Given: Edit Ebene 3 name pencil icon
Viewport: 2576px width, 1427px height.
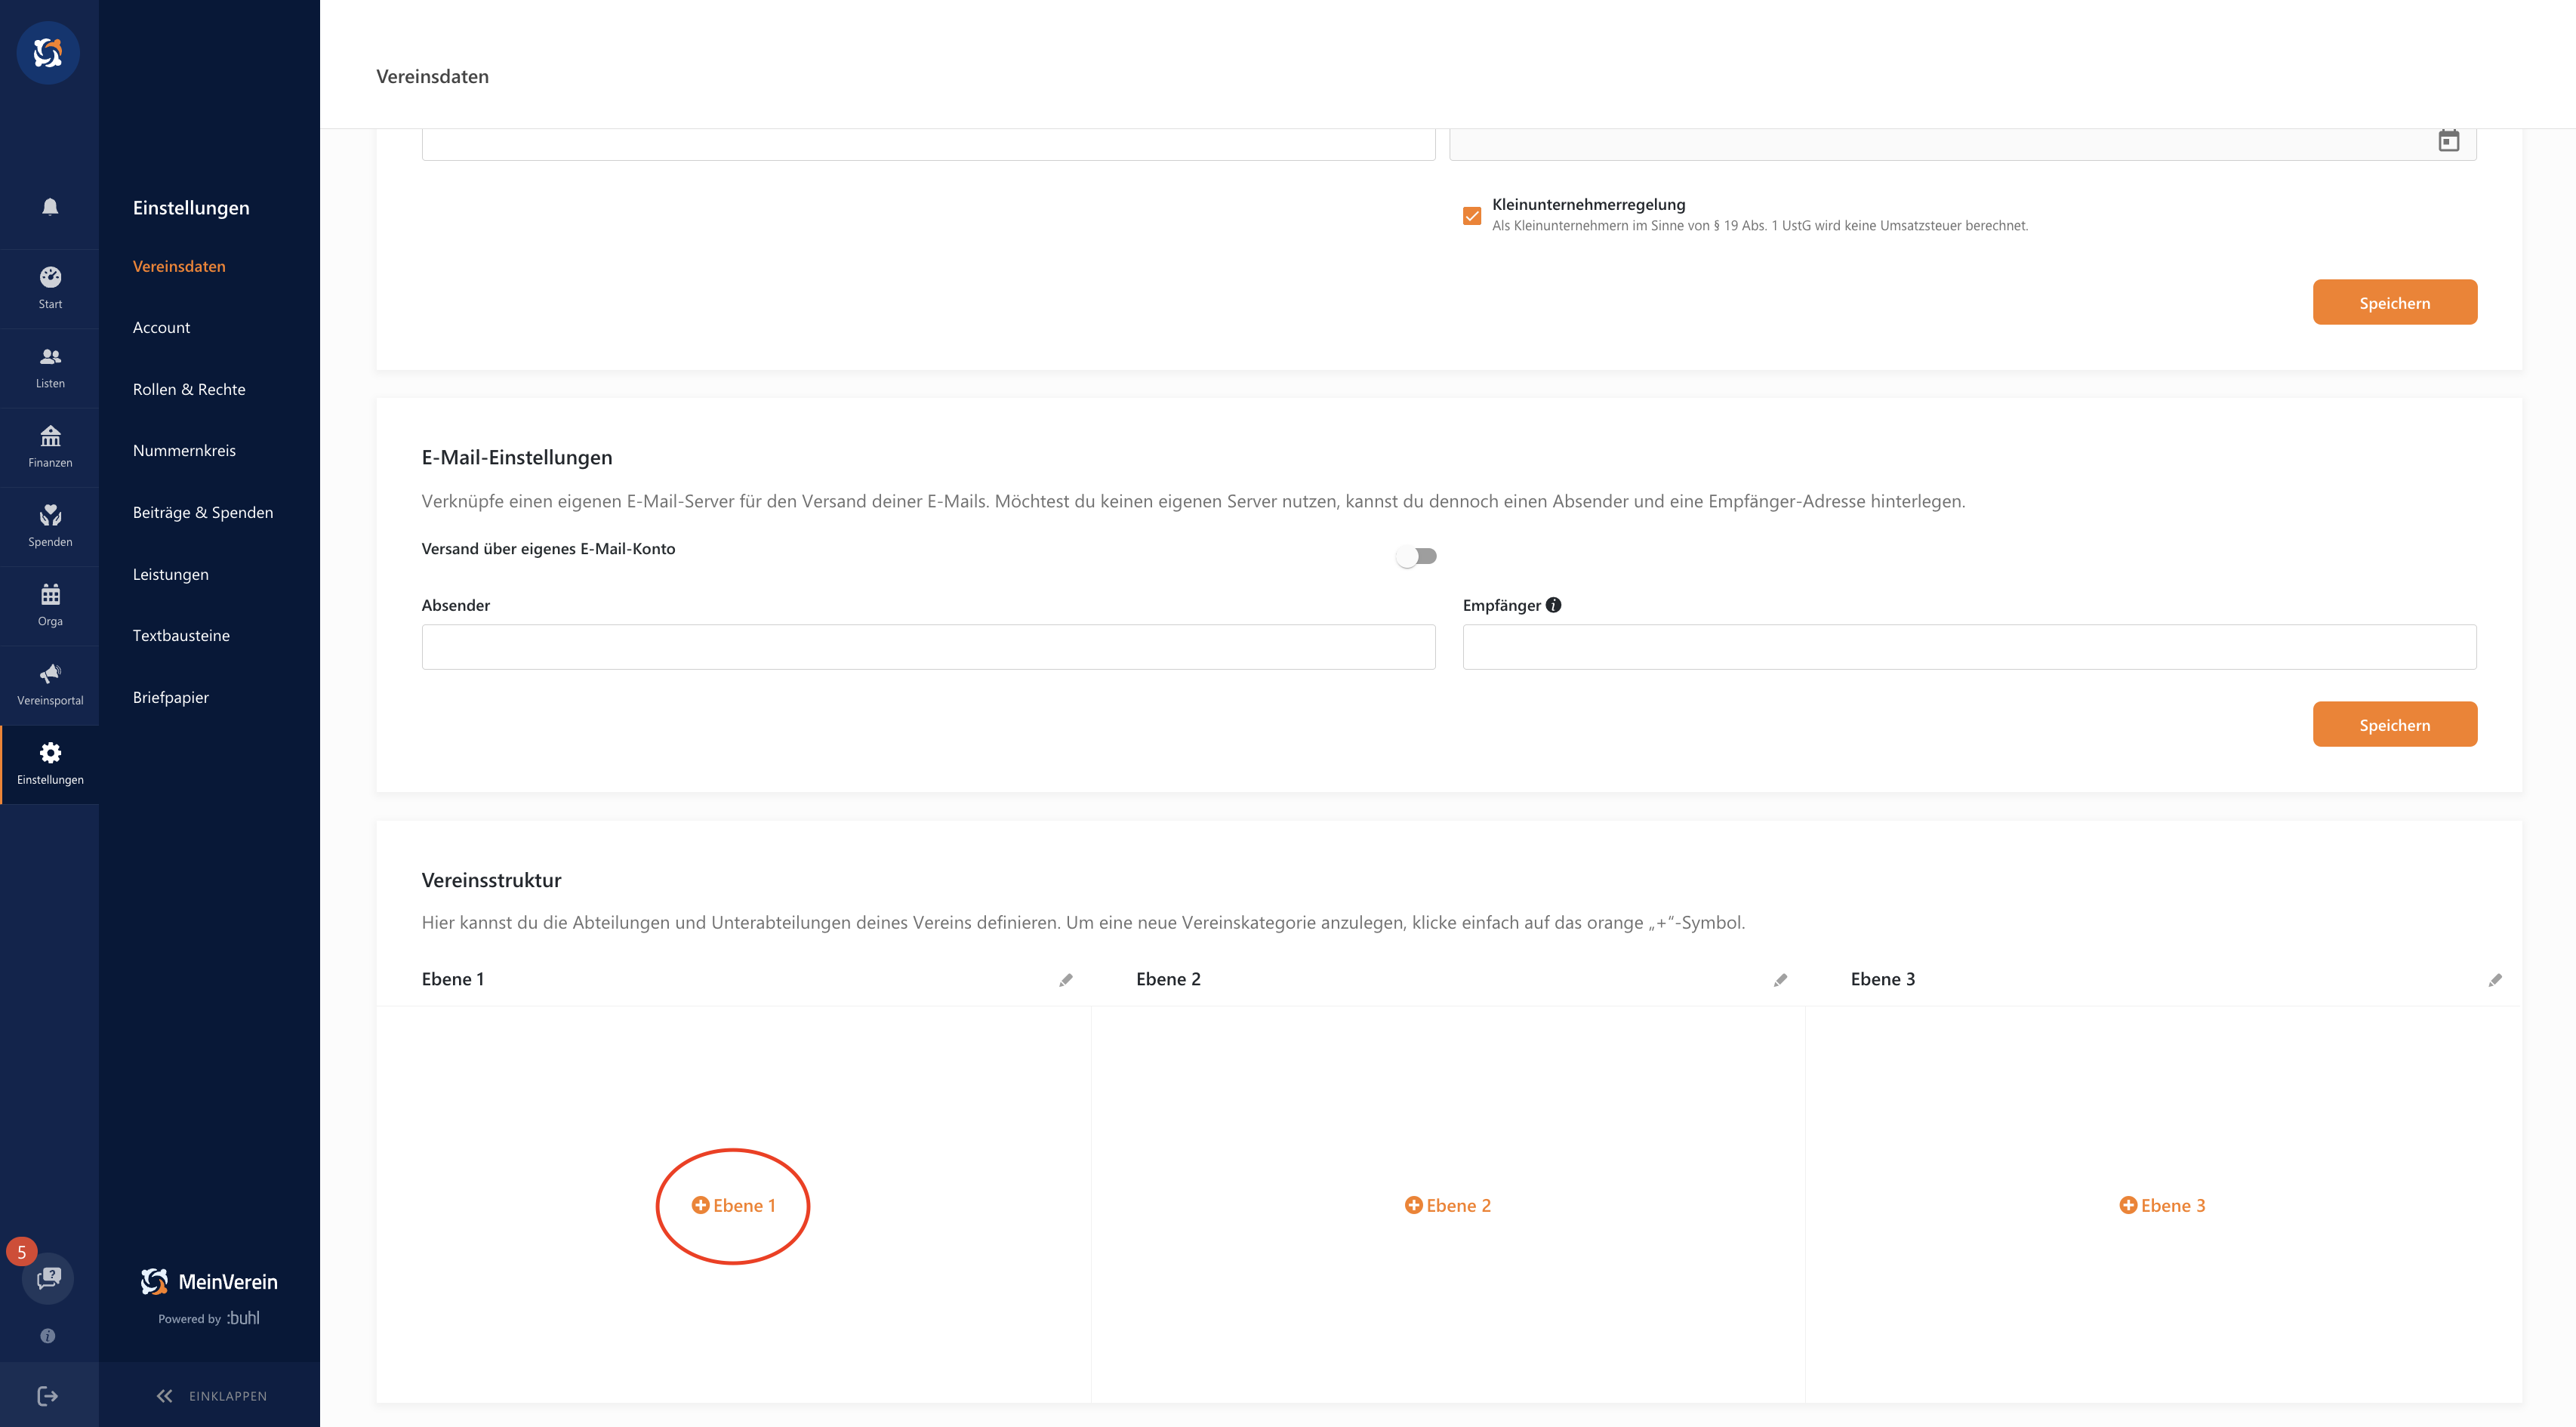Looking at the screenshot, I should pos(2495,980).
